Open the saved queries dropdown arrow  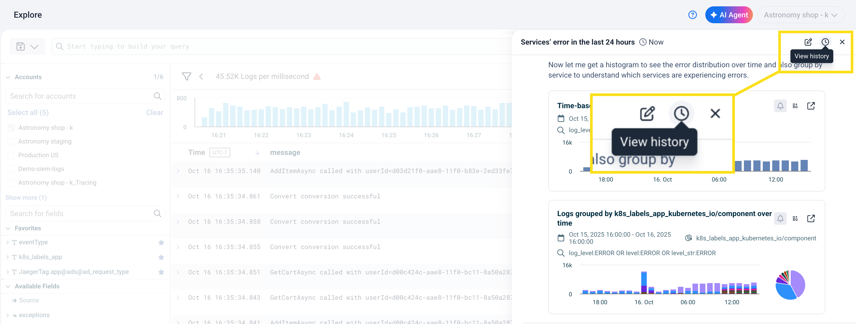tap(34, 47)
